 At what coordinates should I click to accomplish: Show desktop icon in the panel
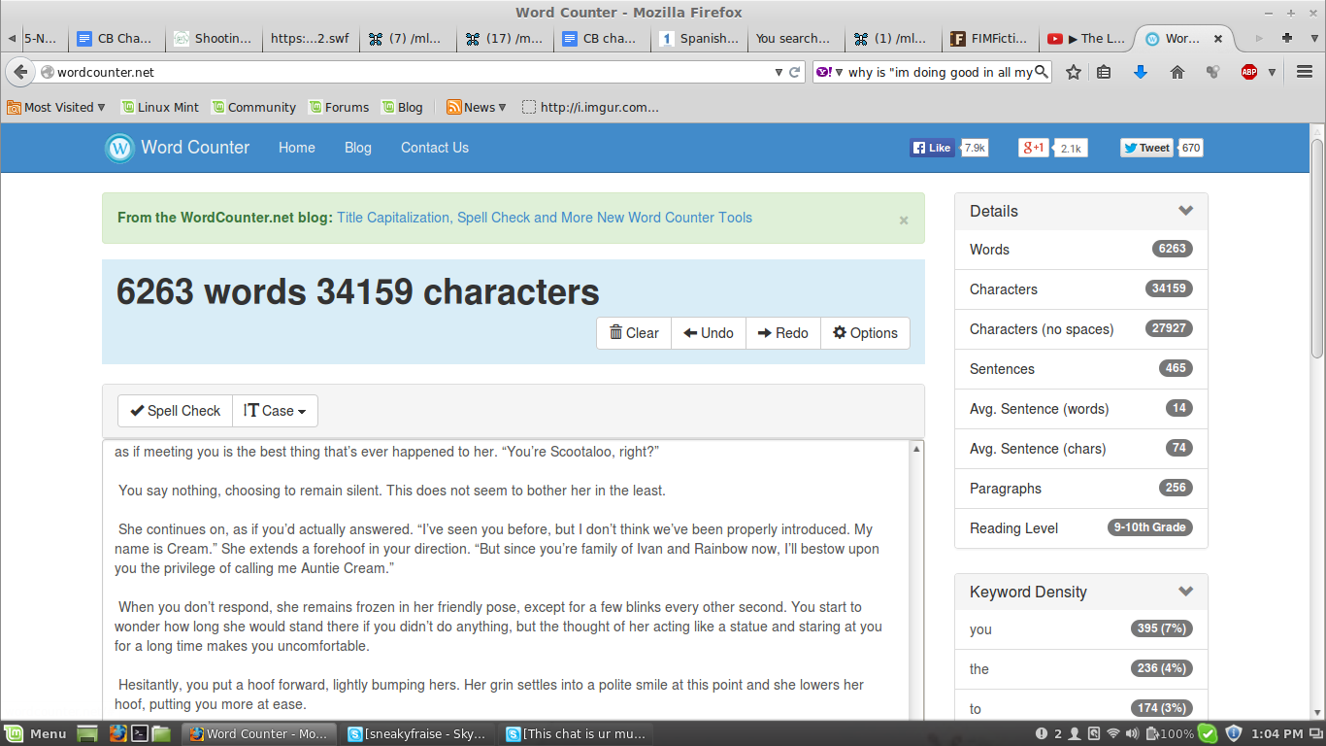point(87,733)
